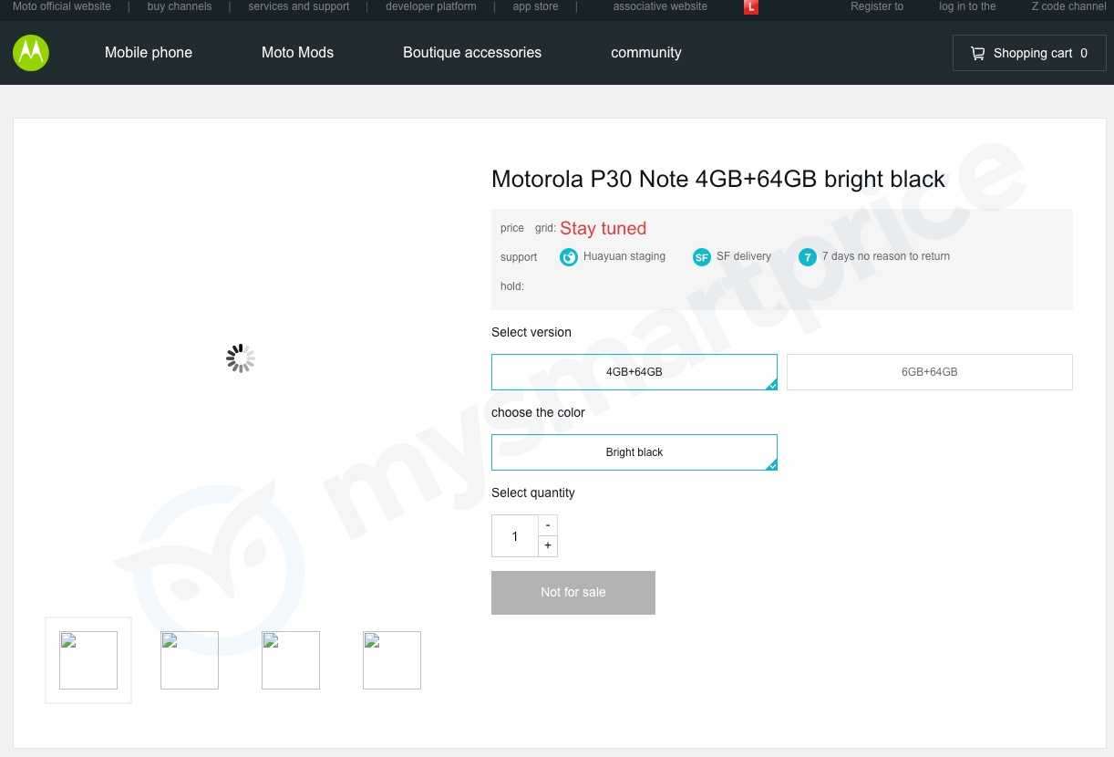Open the Boutique accessories menu
Screen dimensions: 1114x757
click(x=472, y=53)
